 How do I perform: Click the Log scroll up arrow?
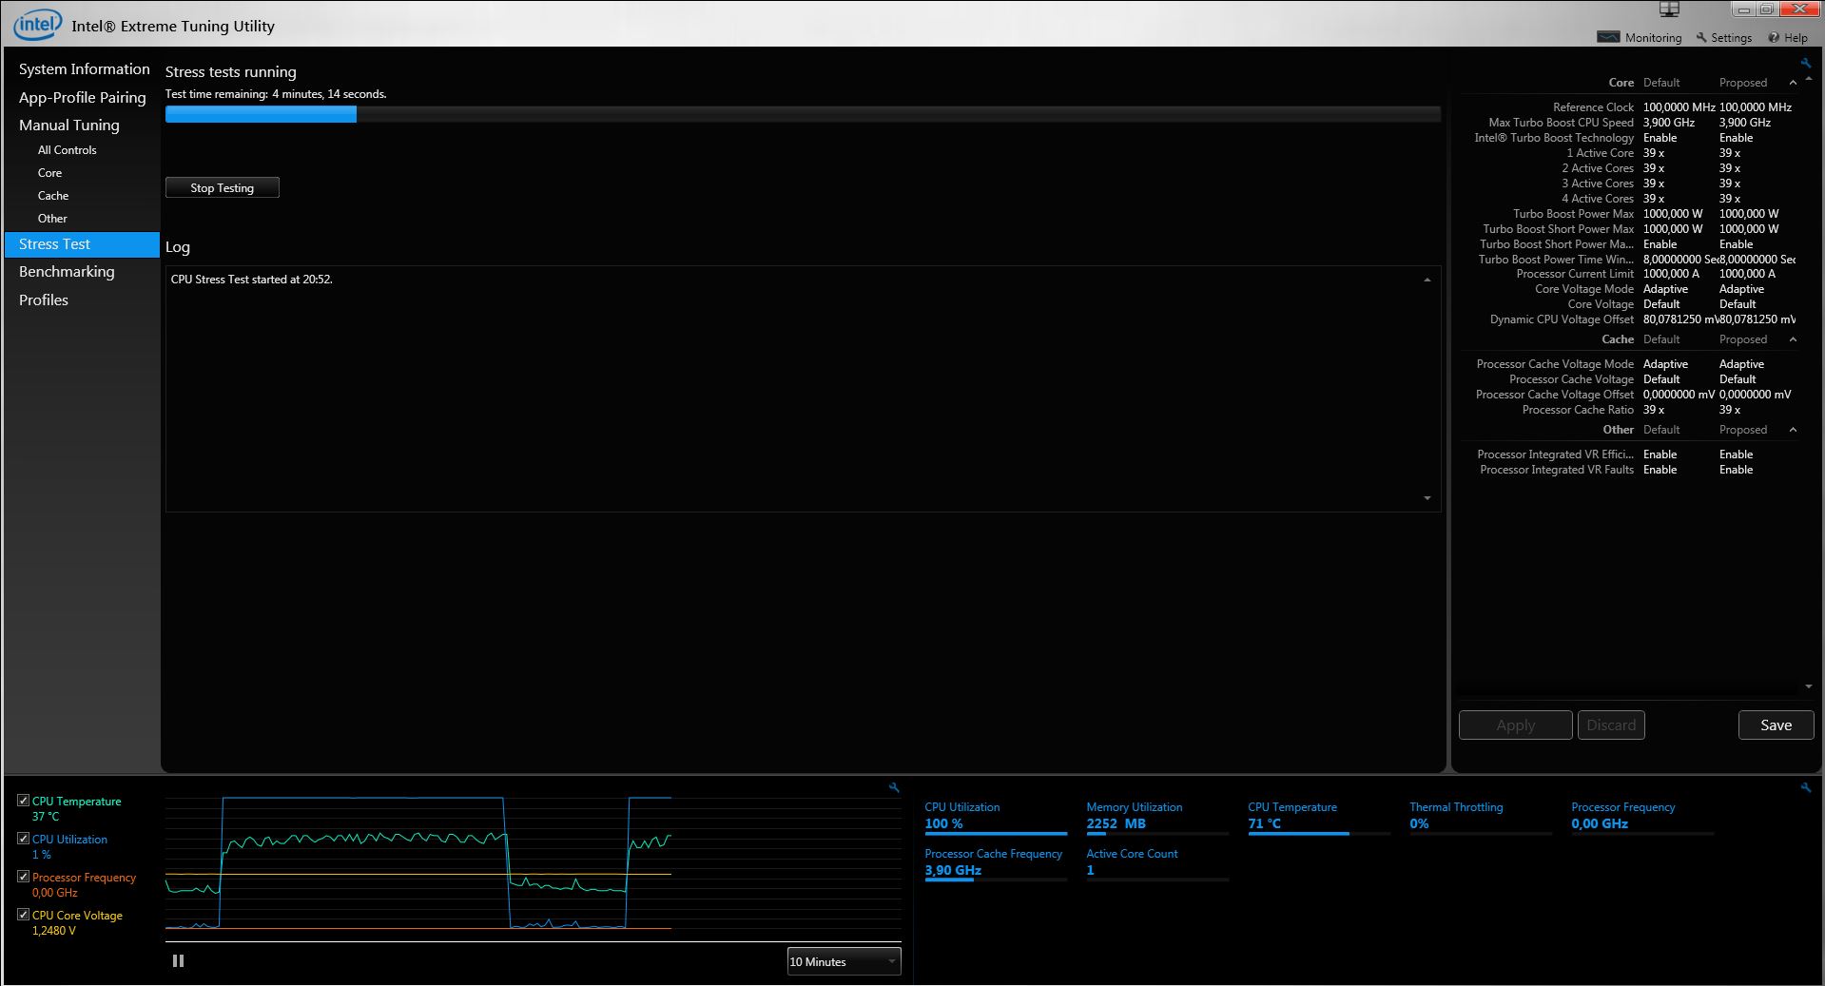tap(1427, 280)
